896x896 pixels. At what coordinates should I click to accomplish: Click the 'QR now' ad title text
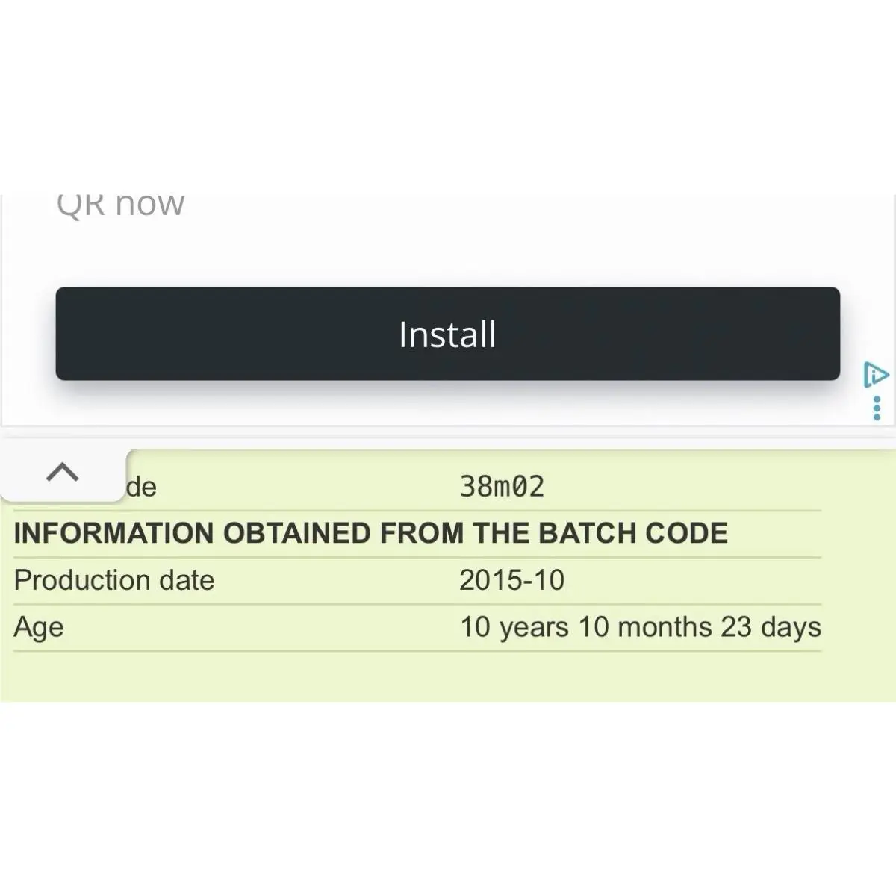120,203
